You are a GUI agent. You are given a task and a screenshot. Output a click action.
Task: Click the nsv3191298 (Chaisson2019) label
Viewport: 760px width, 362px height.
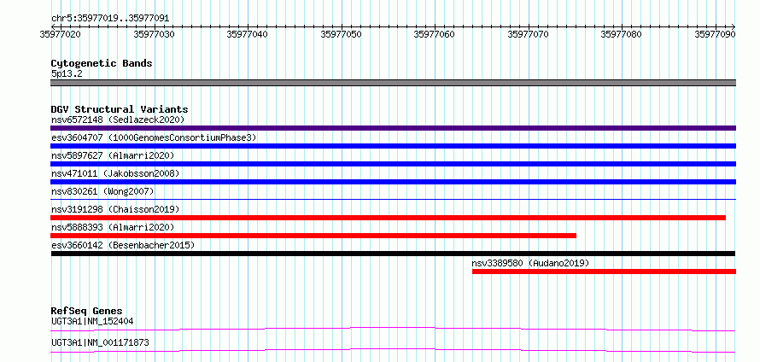pyautogui.click(x=115, y=209)
